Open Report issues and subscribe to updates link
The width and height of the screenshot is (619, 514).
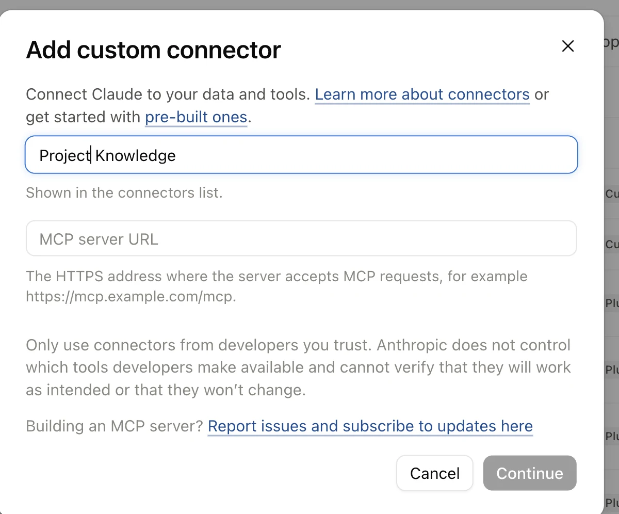pyautogui.click(x=370, y=426)
